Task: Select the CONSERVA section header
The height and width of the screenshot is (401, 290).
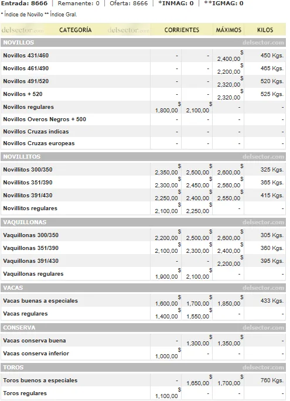Action: pos(143,328)
